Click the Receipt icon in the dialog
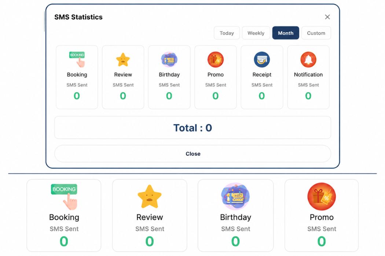The image size is (385, 256). point(262,59)
